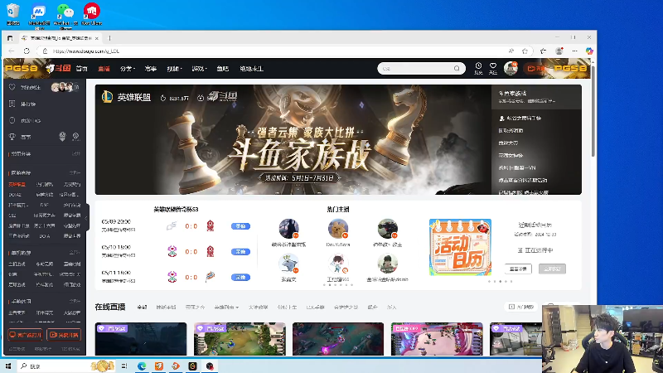
Task: Open the Copilot icon in browser toolbar
Action: pos(589,51)
